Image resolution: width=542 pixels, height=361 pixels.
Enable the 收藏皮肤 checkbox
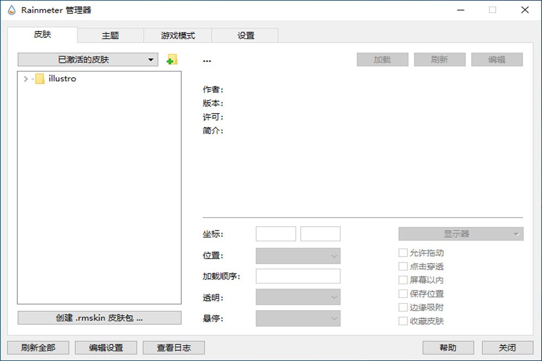click(x=403, y=320)
